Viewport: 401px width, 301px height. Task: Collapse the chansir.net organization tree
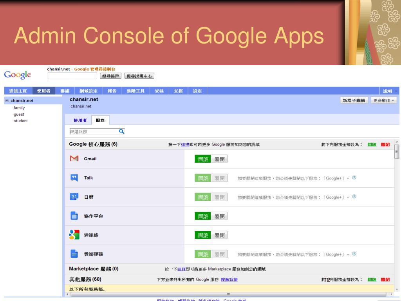click(7, 101)
